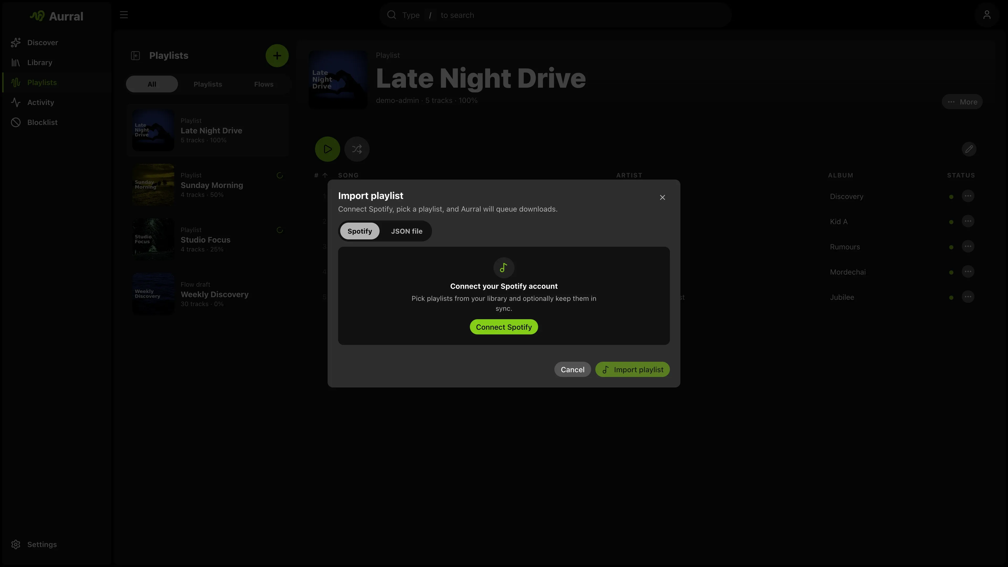Open the Late Night Drive playlist row
Viewport: 1008px width, 567px height.
pos(208,130)
